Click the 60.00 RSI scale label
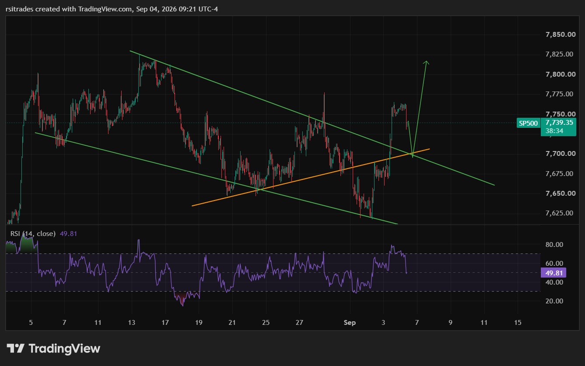This screenshot has height=366, width=585. [554, 263]
